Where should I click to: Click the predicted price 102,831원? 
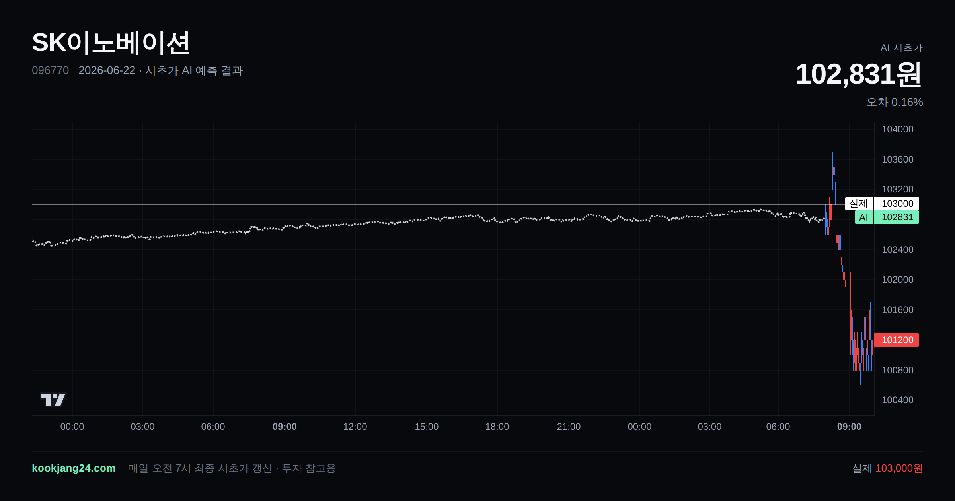[x=858, y=74]
